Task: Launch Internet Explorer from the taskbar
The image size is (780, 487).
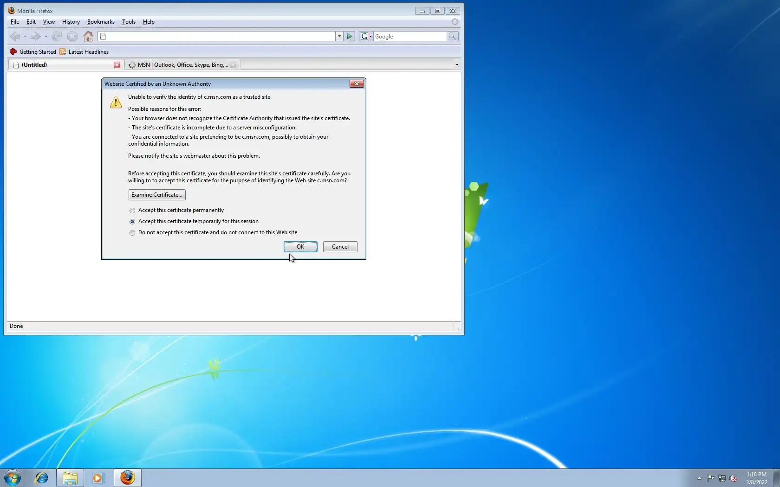Action: (42, 478)
